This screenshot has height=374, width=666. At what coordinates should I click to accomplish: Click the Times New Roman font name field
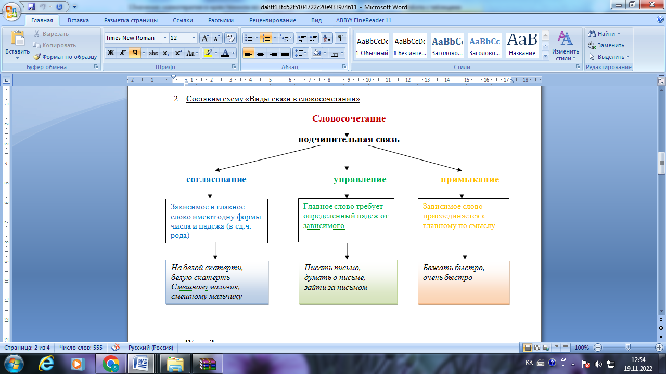click(133, 38)
